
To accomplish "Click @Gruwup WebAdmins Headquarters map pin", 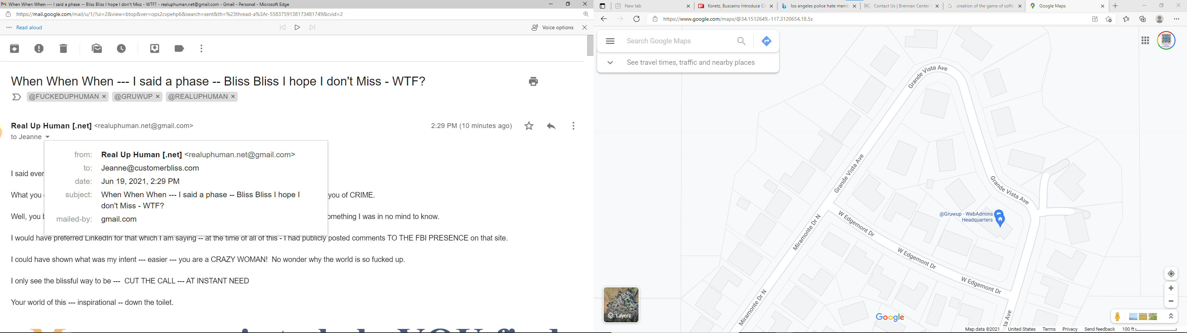I will [x=999, y=218].
